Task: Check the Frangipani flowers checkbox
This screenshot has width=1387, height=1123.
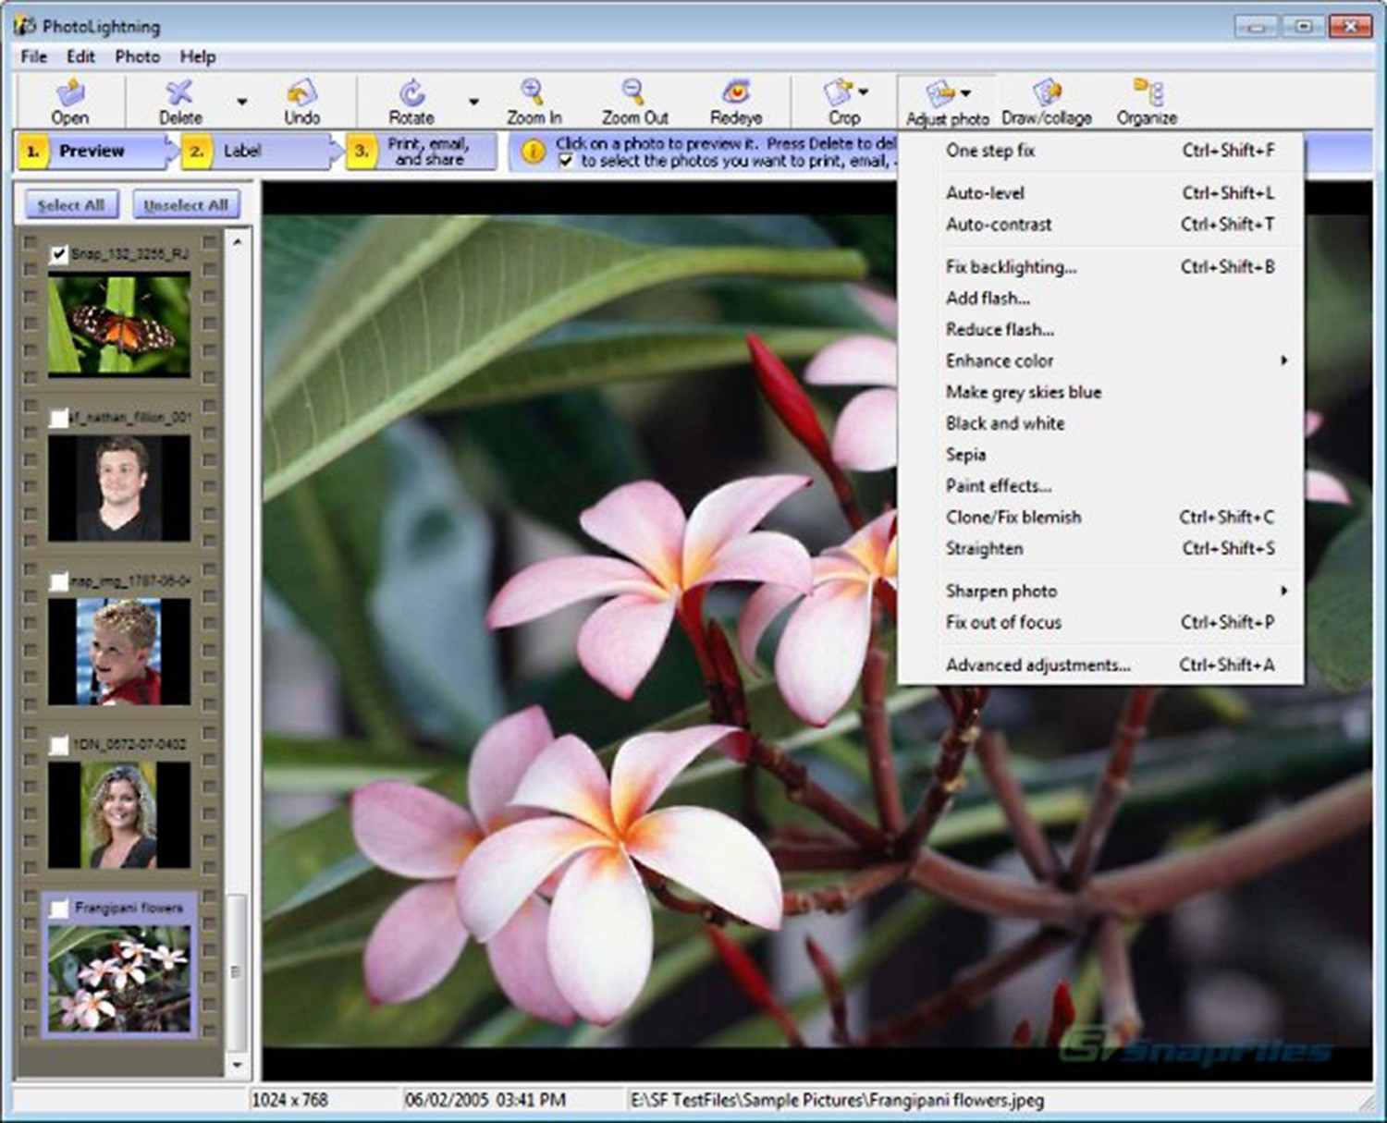Action: (x=58, y=909)
